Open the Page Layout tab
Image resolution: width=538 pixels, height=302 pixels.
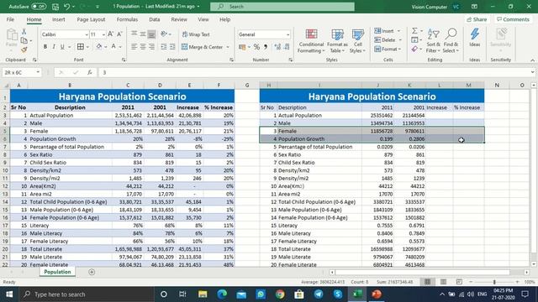pos(91,19)
